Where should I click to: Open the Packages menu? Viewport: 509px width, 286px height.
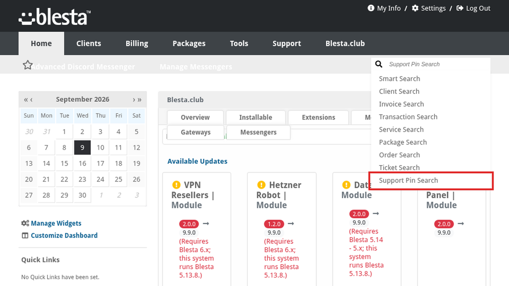189,43
